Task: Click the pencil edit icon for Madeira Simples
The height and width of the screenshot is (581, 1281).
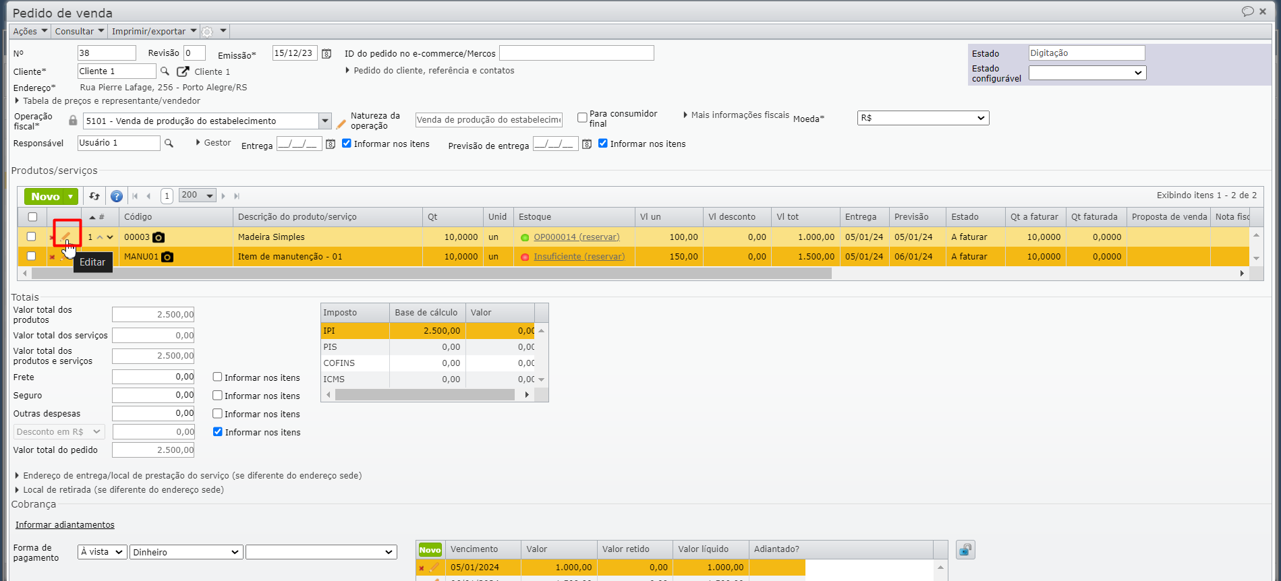Action: coord(65,237)
